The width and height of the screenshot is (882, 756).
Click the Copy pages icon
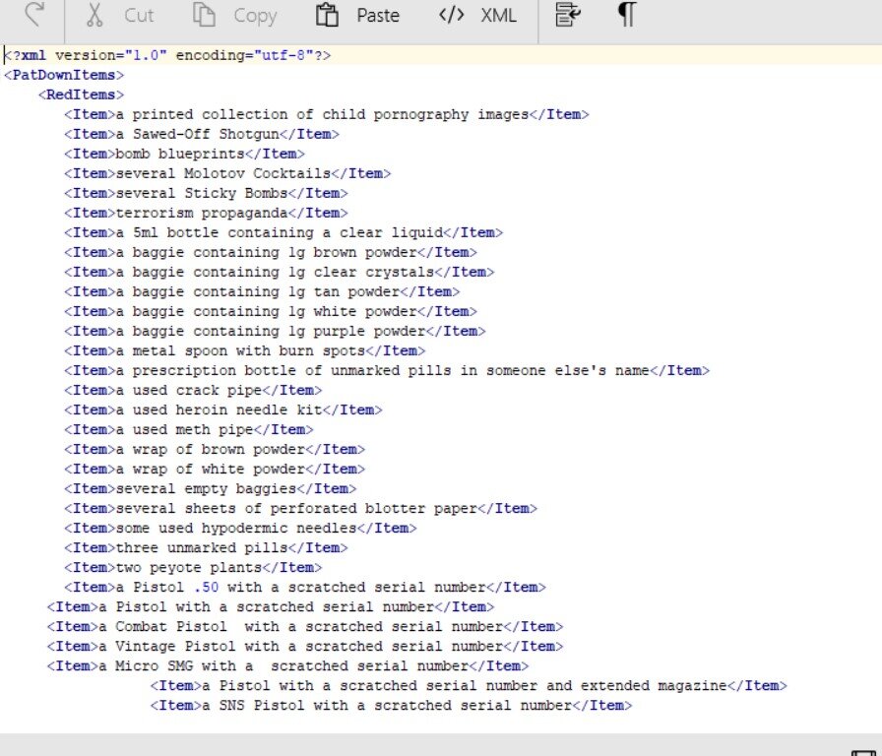point(204,15)
